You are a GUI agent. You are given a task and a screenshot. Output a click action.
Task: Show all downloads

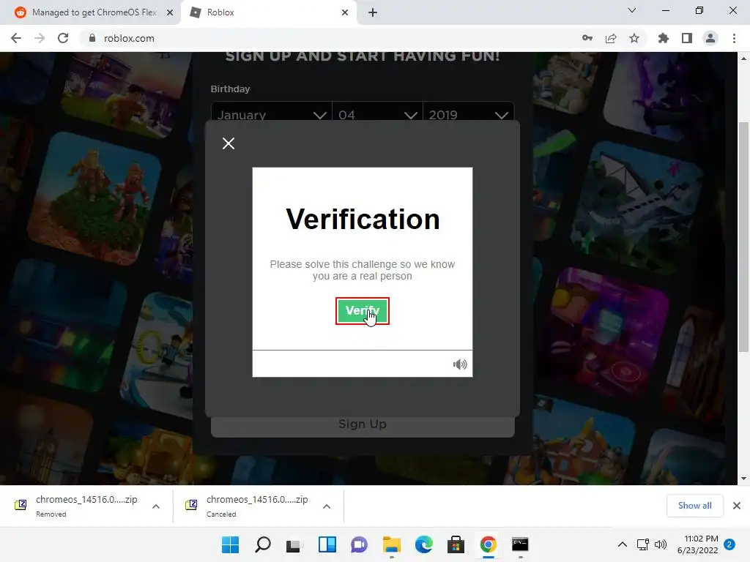point(694,506)
